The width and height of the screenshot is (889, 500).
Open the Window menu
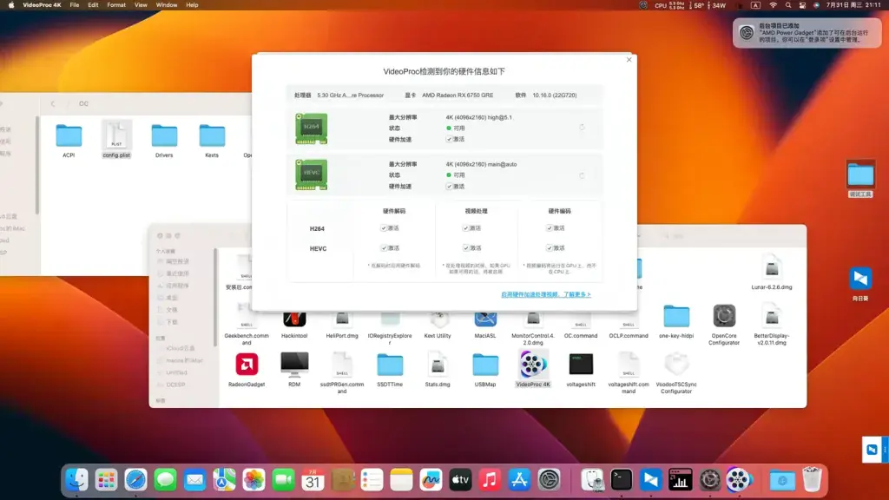pyautogui.click(x=166, y=5)
